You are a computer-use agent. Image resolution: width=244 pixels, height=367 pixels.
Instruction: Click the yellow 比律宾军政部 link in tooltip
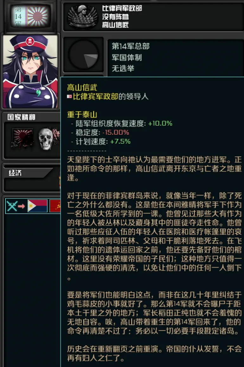pos(96,96)
